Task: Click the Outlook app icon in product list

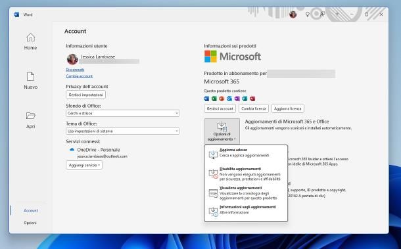Action: coord(229,99)
